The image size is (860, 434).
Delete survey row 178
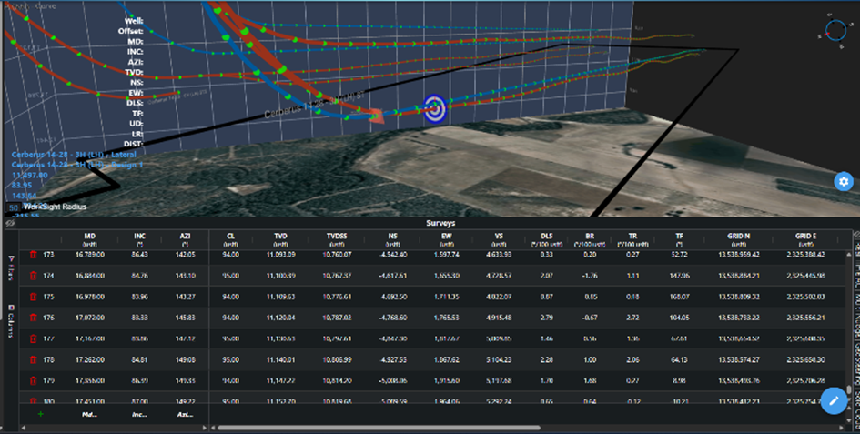(x=34, y=359)
